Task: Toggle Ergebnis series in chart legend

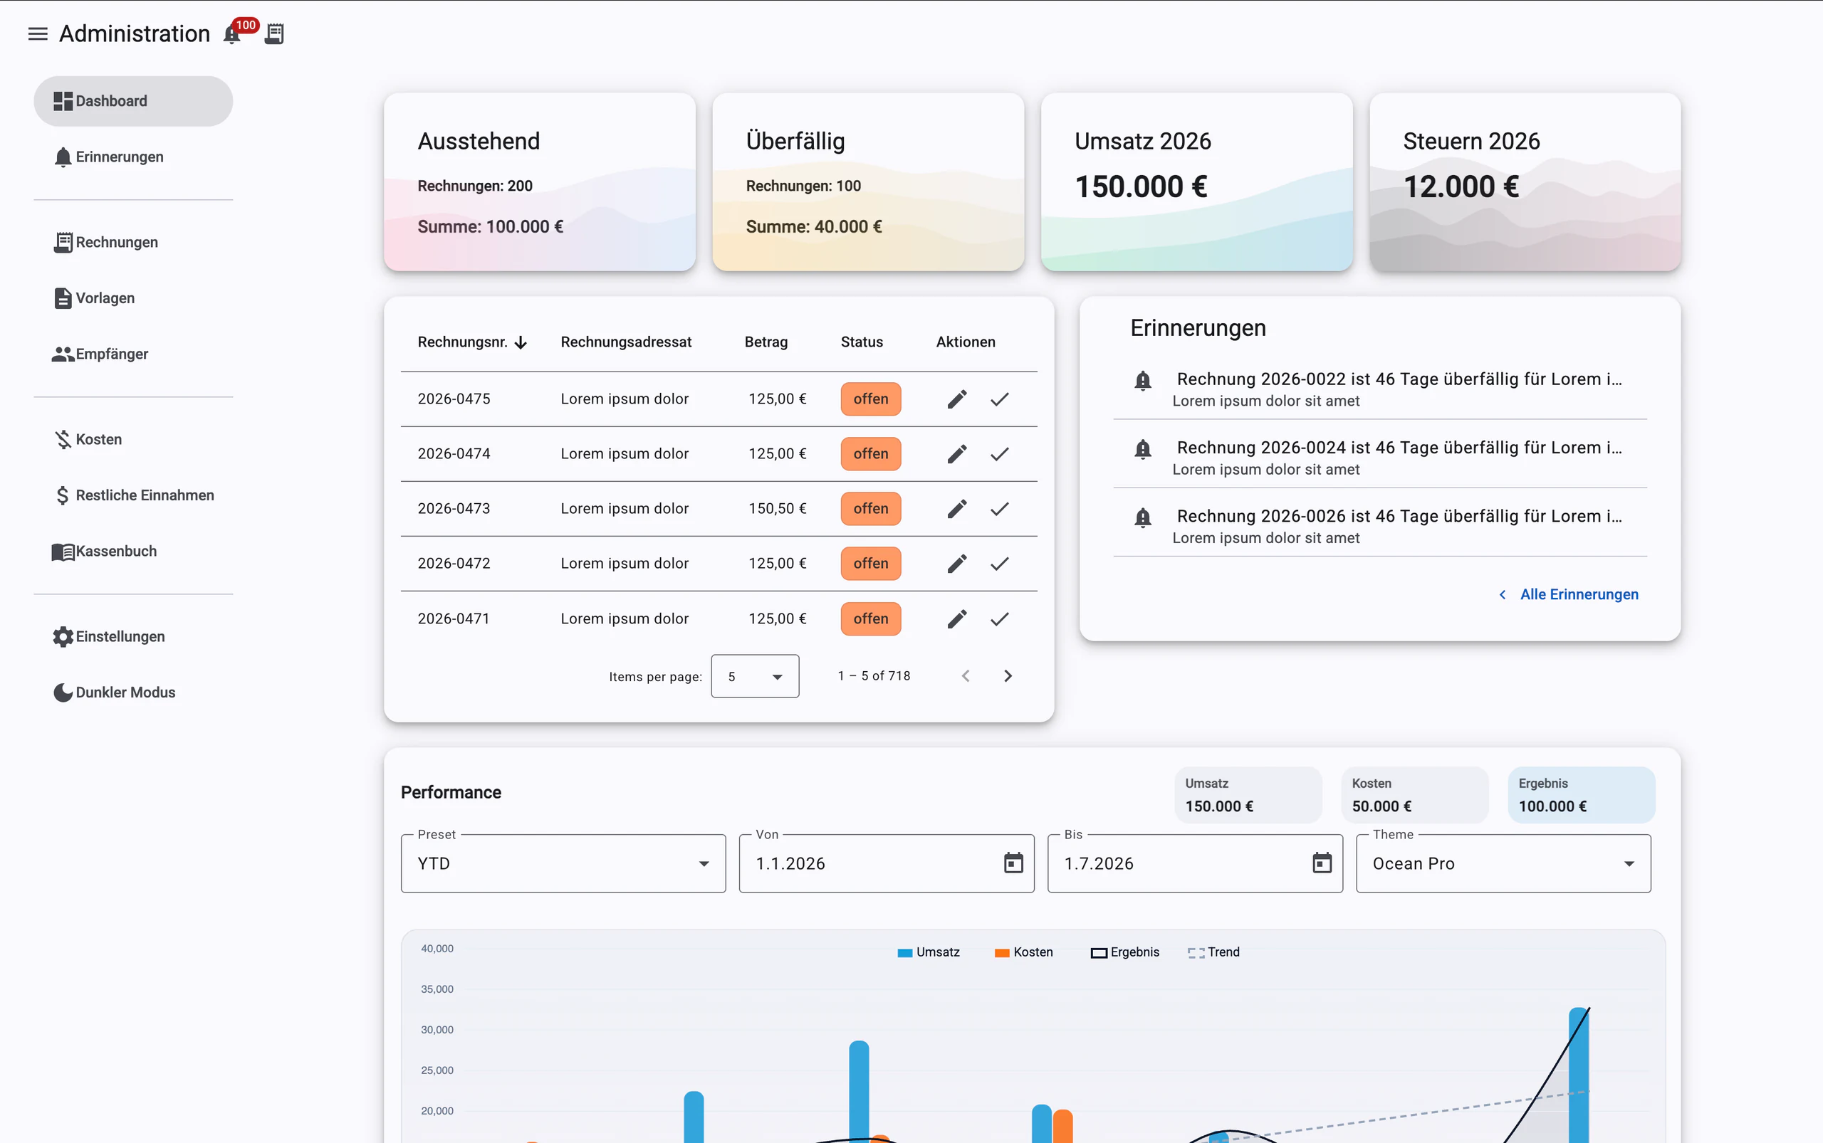Action: tap(1125, 952)
